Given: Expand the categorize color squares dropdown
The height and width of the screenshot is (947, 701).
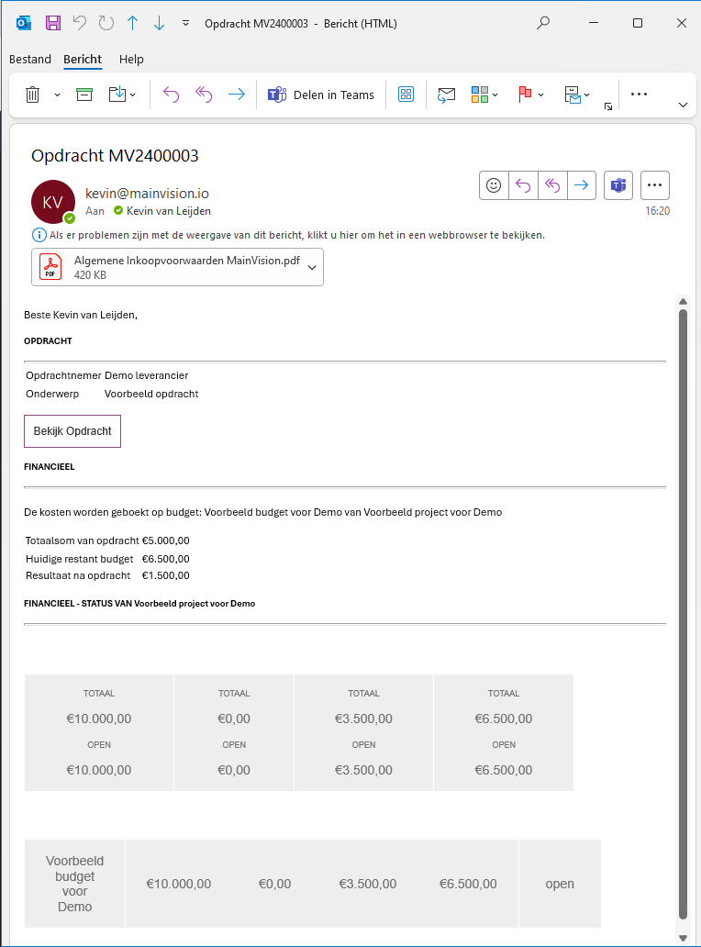Looking at the screenshot, I should [x=495, y=95].
